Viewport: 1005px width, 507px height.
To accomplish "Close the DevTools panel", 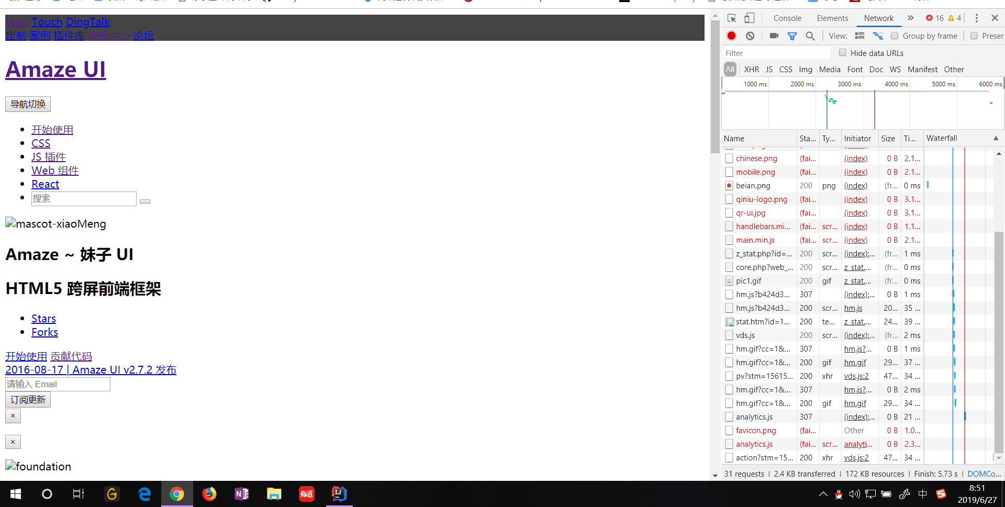I will (x=995, y=18).
